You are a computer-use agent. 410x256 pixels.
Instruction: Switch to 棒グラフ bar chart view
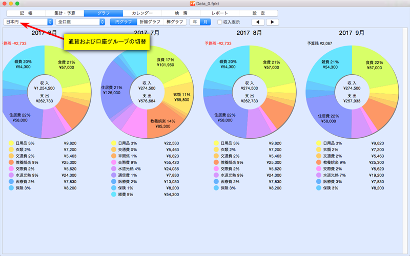175,22
